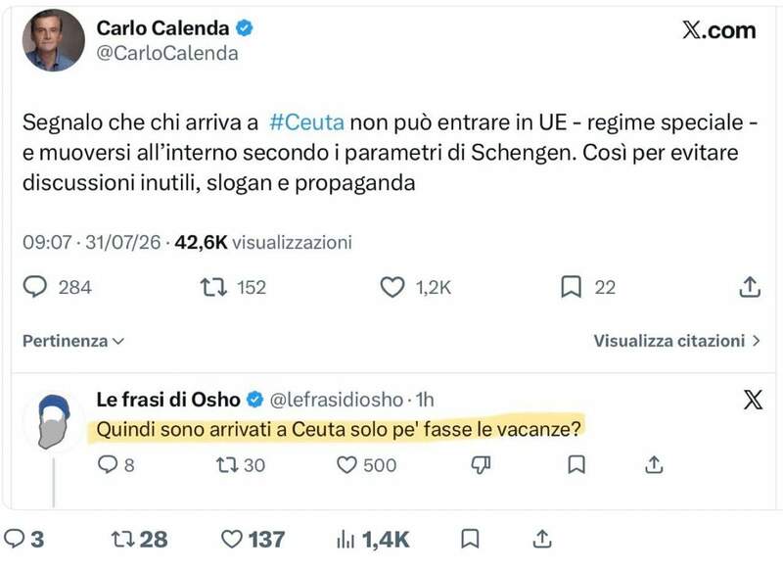Like the Osho reply with 500 likes
This screenshot has width=783, height=571.
click(346, 465)
